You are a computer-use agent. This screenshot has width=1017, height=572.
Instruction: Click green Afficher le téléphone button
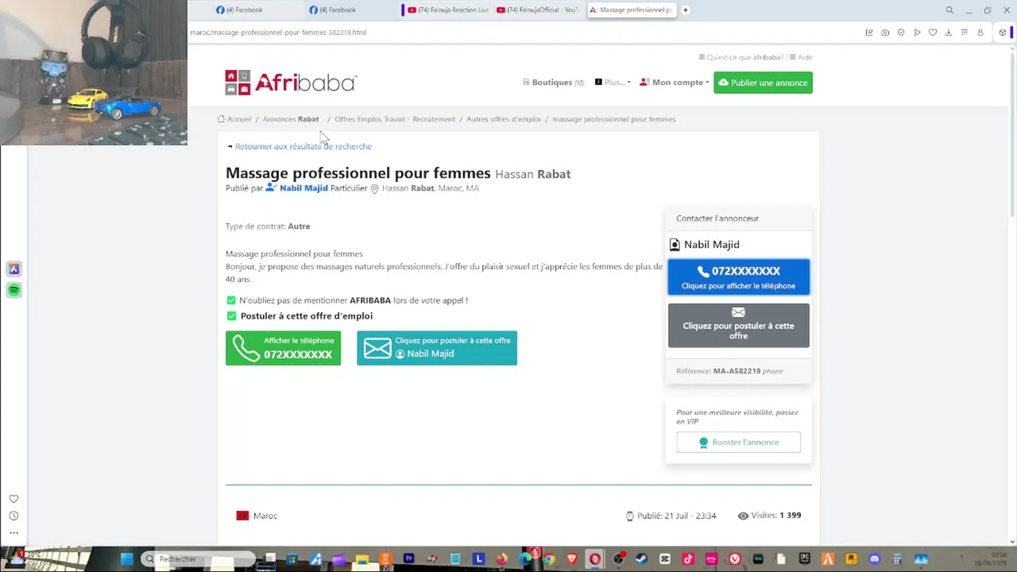[283, 348]
